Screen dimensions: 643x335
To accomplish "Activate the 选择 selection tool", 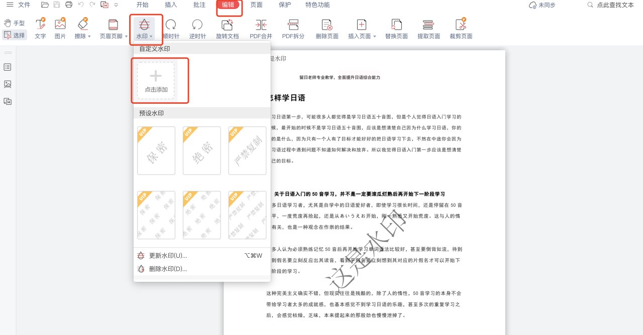I will click(16, 33).
